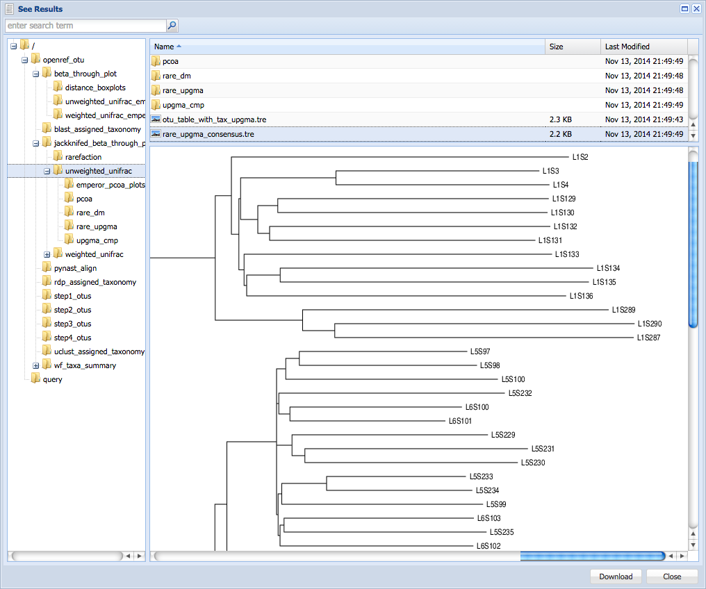Click the tree view horizontal scrollbar track
This screenshot has height=589, width=706.
pyautogui.click(x=67, y=556)
